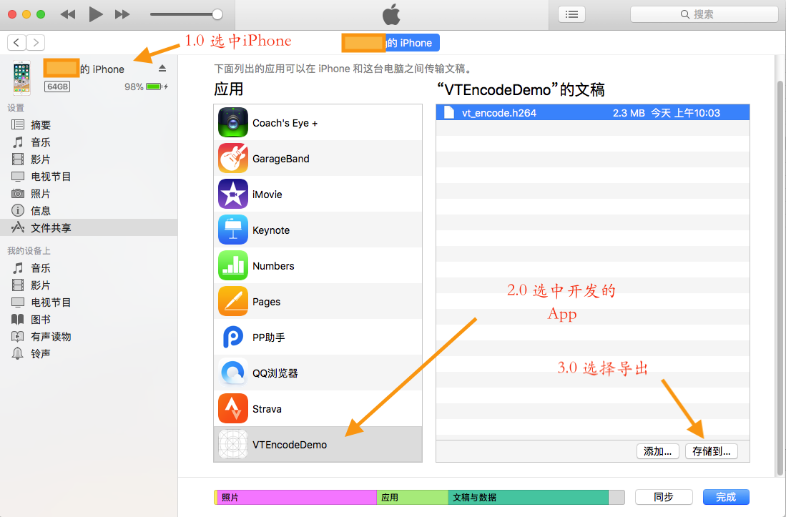Play the current track
Image resolution: width=786 pixels, height=517 pixels.
tap(95, 14)
